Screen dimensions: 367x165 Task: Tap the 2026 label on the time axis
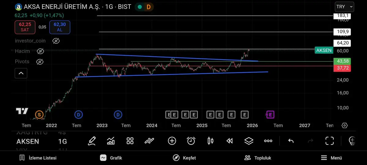click(252, 126)
